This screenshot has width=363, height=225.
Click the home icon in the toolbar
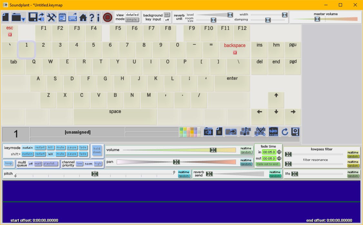83,17
